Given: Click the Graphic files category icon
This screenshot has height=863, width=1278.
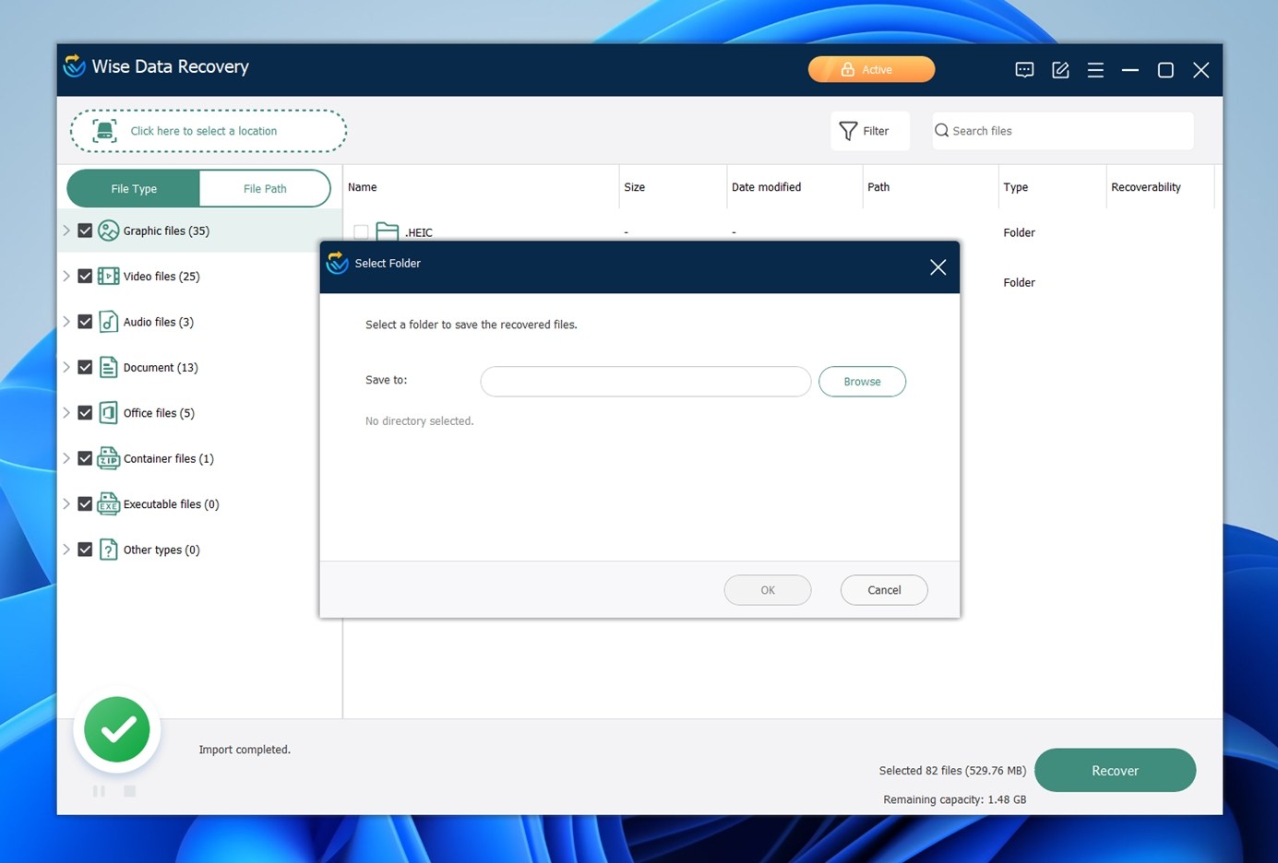Looking at the screenshot, I should 109,231.
